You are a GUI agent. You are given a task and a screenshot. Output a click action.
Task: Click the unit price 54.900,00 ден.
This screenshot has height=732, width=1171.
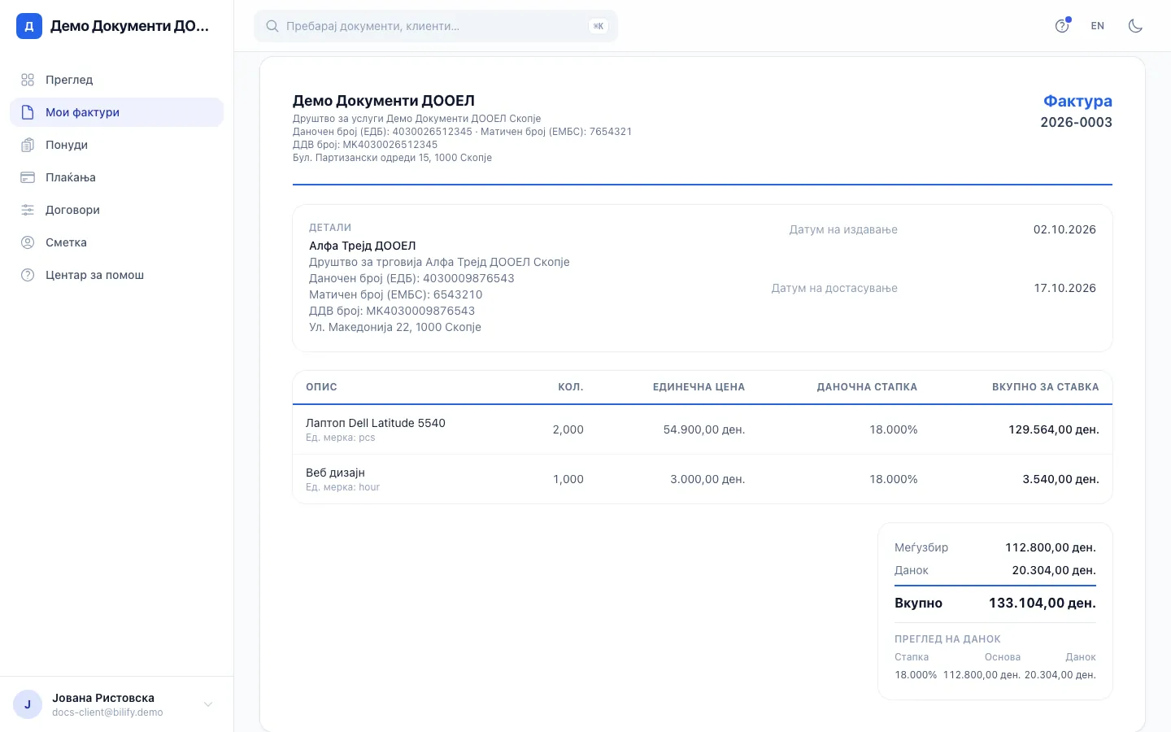point(704,429)
